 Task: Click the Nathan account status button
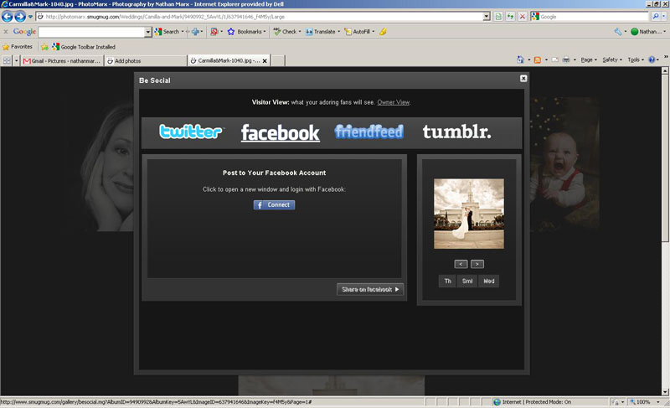(646, 32)
